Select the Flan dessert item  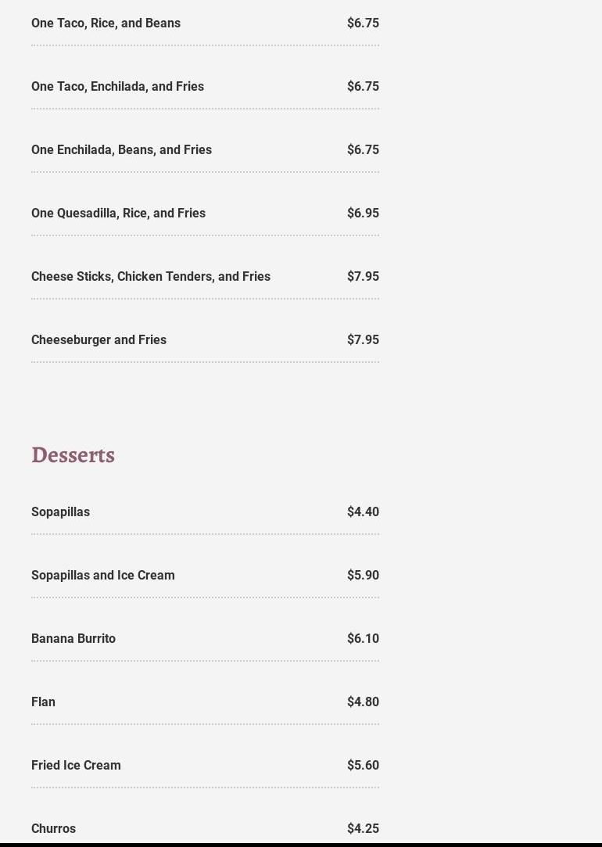click(43, 702)
